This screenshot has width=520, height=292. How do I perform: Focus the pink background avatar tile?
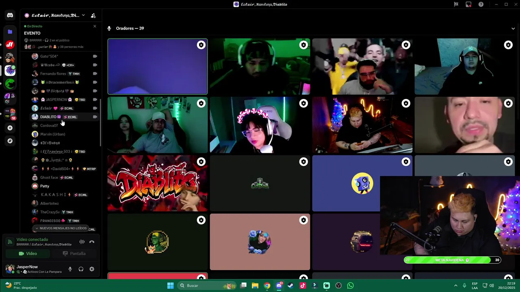tap(260, 242)
